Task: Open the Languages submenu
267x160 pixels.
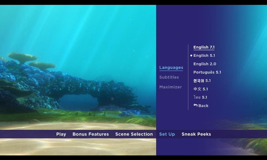Action: pos(171,67)
